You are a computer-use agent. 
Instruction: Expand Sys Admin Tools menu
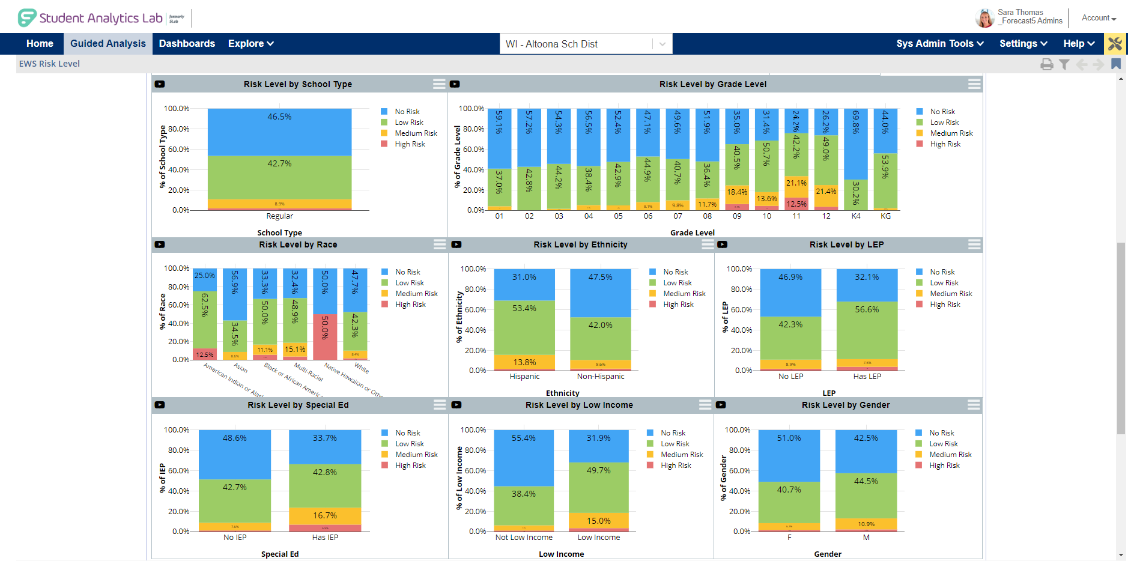tap(940, 44)
